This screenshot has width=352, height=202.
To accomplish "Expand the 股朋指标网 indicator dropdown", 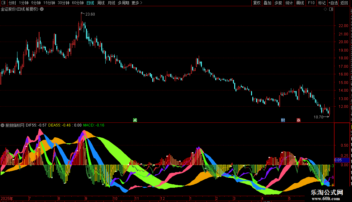I will coord(2,125).
